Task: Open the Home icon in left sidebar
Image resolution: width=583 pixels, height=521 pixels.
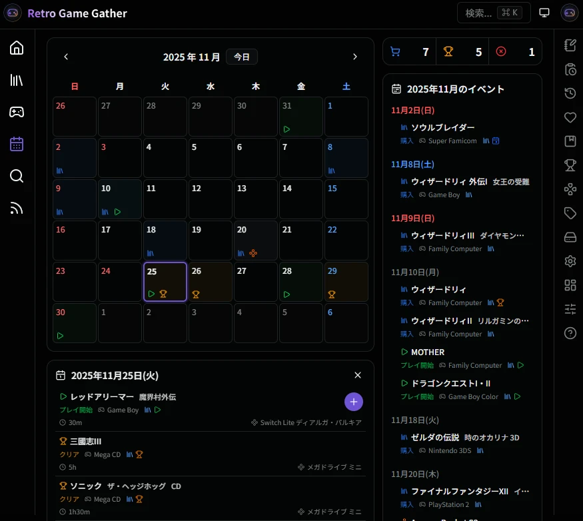Action: [17, 48]
